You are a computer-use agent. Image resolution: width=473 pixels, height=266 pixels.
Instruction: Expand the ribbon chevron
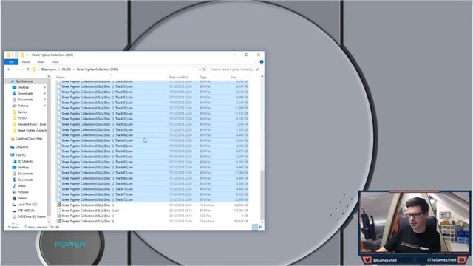tap(256, 62)
